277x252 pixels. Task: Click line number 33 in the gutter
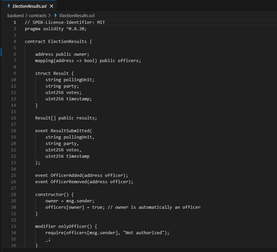point(13,226)
